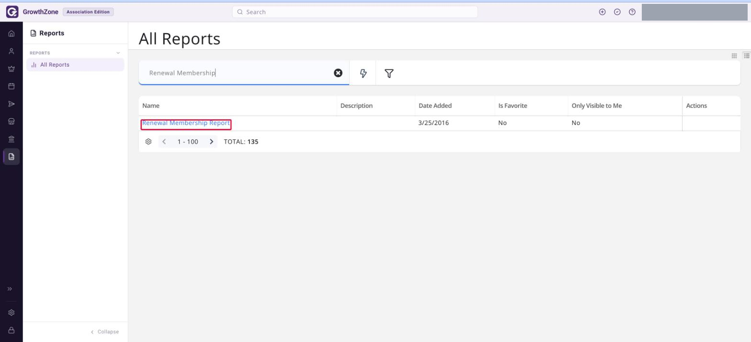Switch to list view icon
Viewport: 751px width, 342px height.
pyautogui.click(x=747, y=56)
